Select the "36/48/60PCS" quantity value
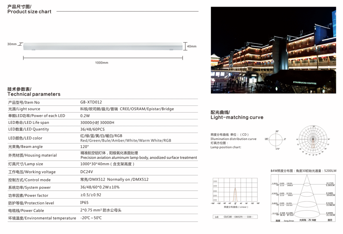The image size is (343, 234). [x=93, y=129]
